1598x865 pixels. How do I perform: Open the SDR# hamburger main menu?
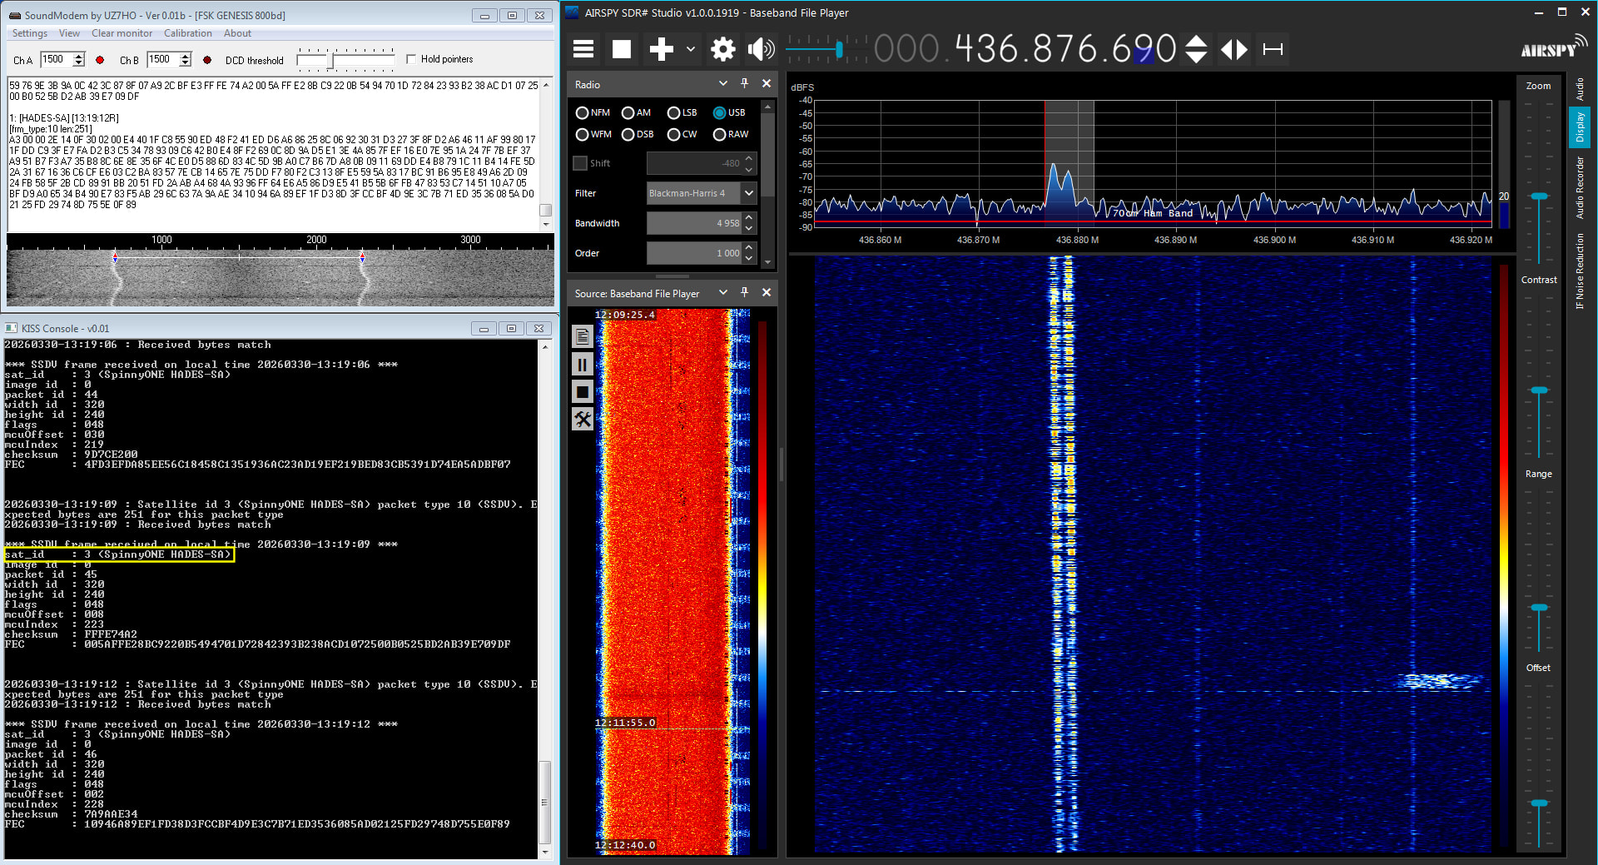583,49
